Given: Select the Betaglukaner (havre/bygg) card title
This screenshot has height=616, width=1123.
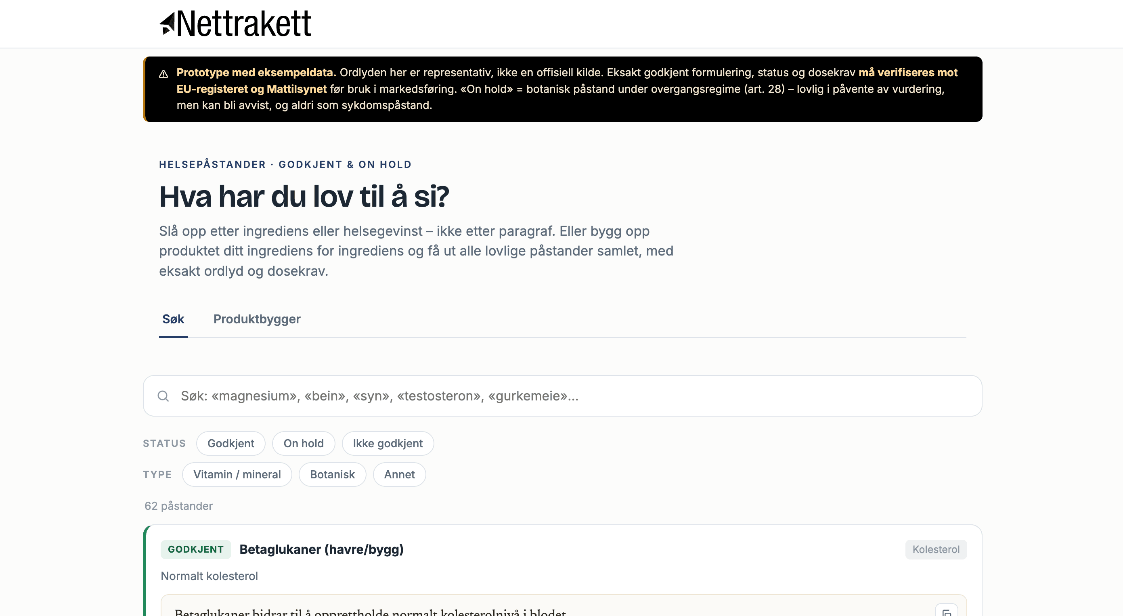Looking at the screenshot, I should (x=322, y=549).
